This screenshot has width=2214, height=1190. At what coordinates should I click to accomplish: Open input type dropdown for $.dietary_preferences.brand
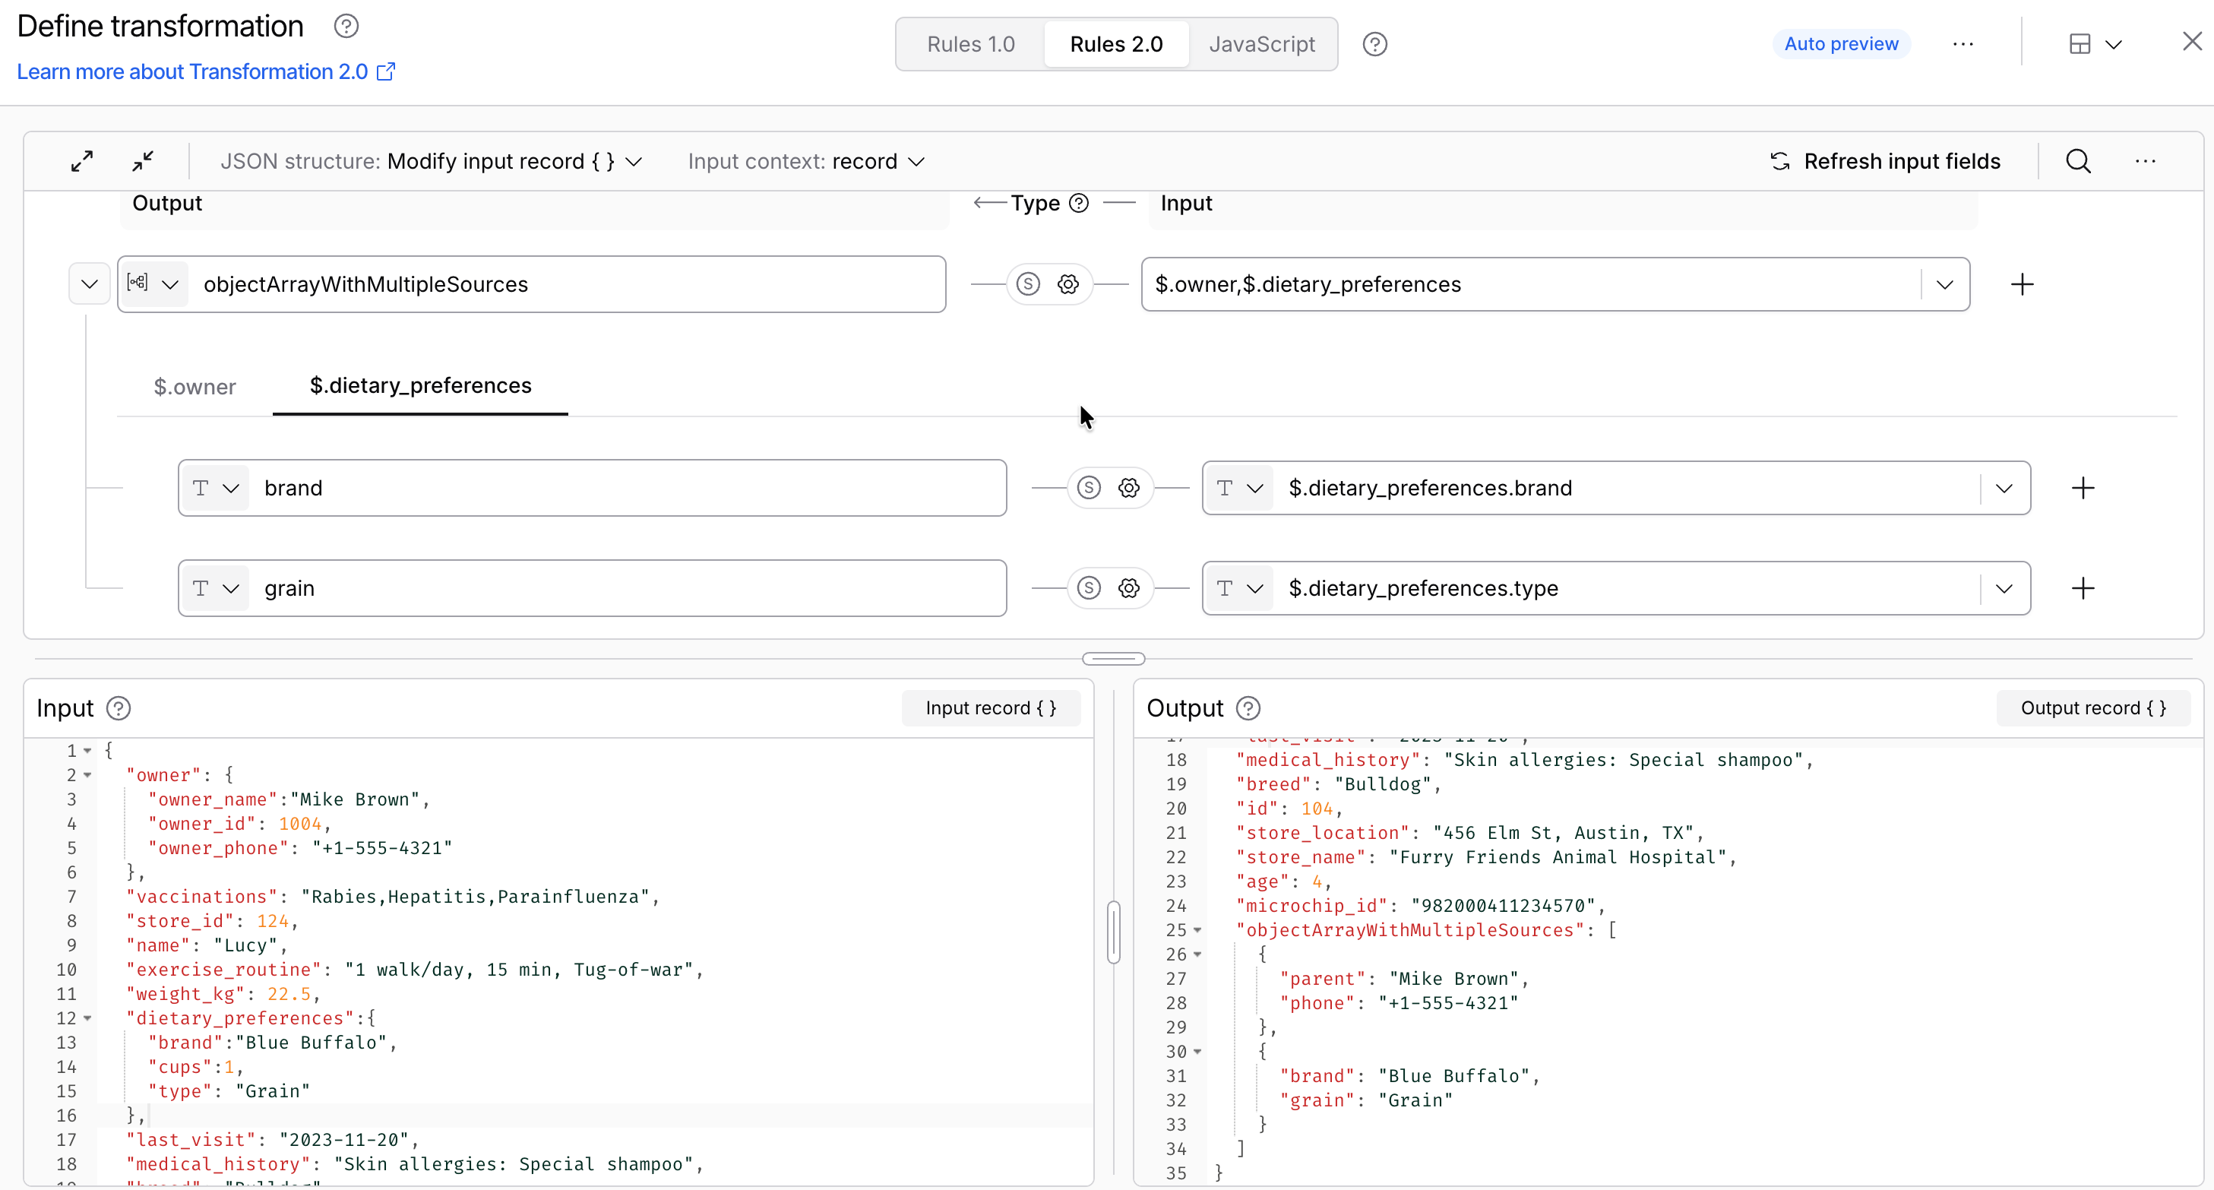[1239, 488]
